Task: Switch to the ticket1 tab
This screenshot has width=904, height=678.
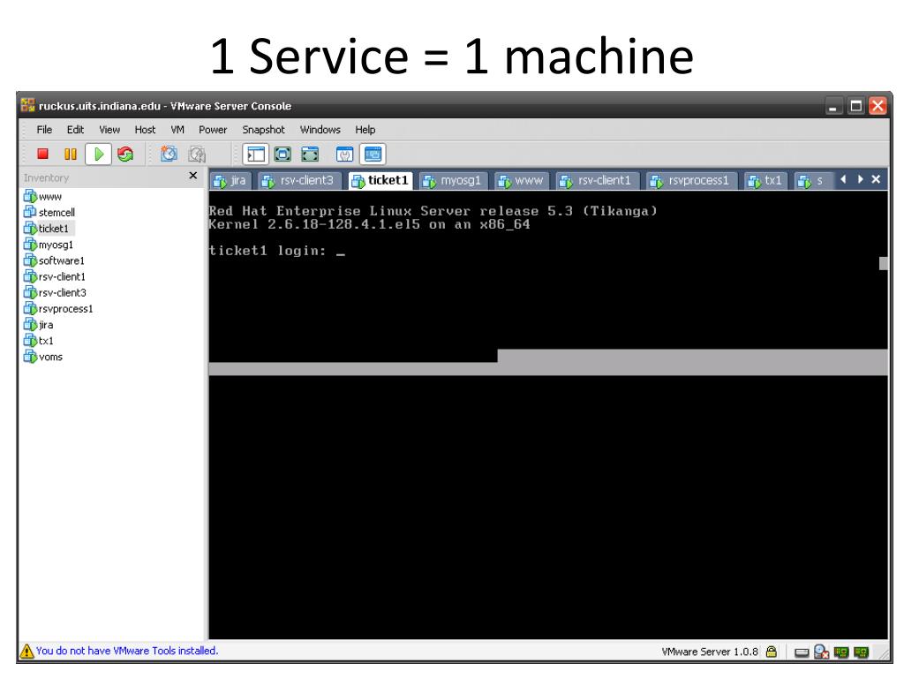Action: (x=380, y=180)
